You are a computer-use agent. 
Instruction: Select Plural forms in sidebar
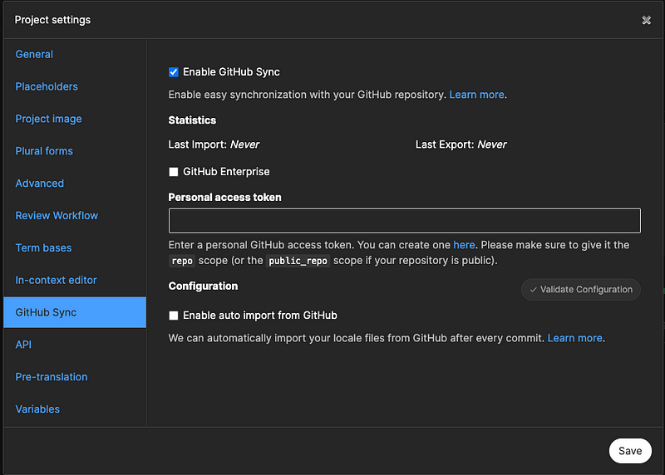(x=44, y=151)
